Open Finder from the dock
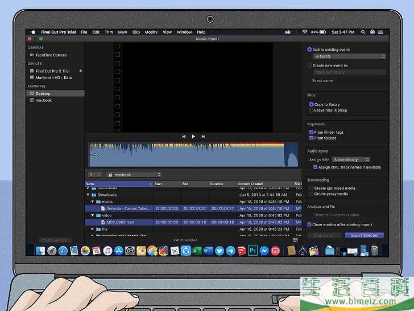The height and width of the screenshot is (311, 414). point(40,251)
